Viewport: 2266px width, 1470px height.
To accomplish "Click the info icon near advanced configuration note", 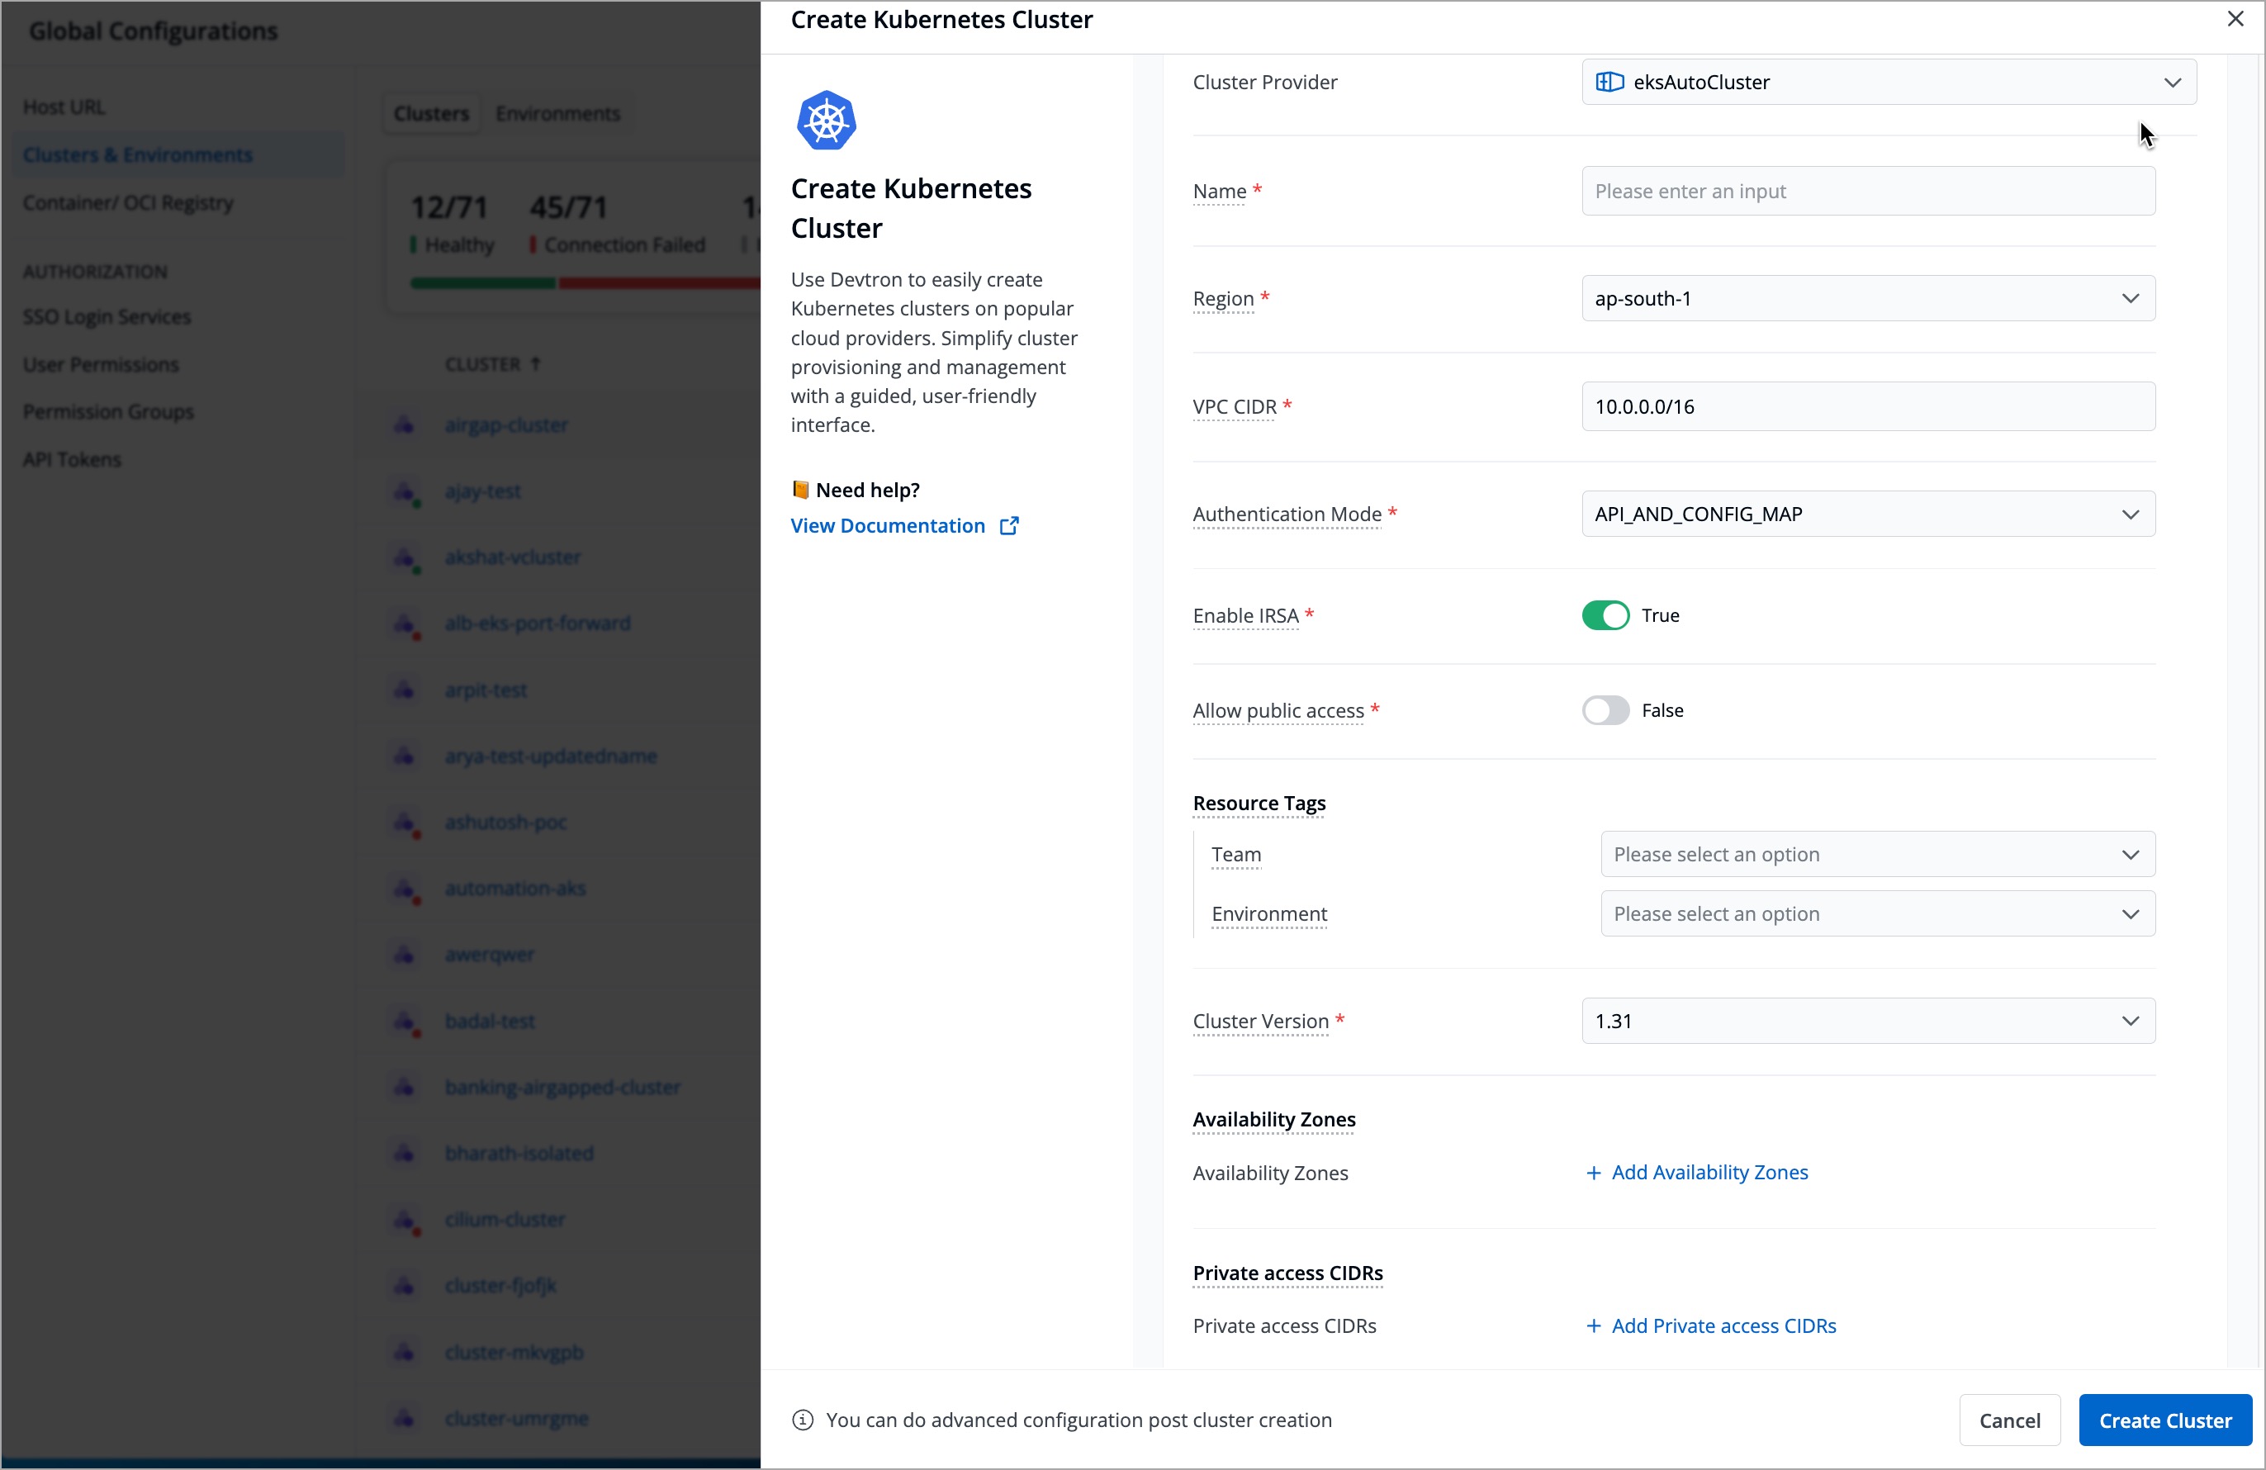I will 803,1420.
